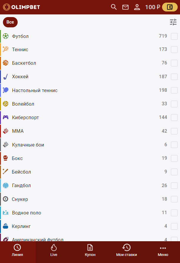This screenshot has height=263, width=180.
Task: Open the search magnifier icon
Action: click(114, 7)
